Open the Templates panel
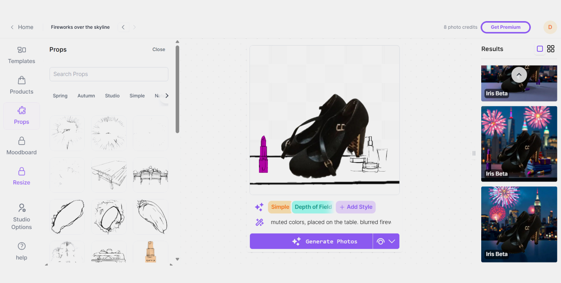Viewport: 561px width, 283px height. click(x=21, y=55)
